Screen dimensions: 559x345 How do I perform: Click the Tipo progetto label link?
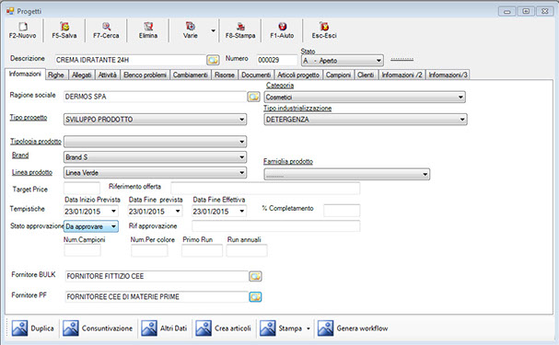29,118
